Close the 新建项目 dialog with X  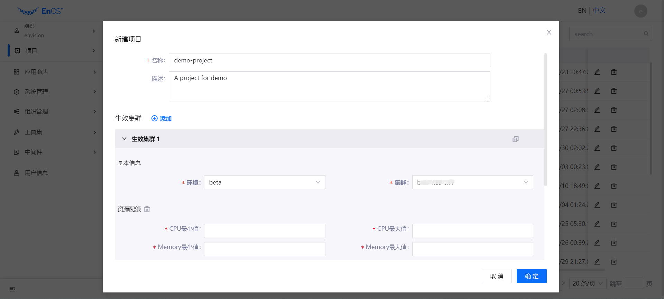click(x=549, y=32)
